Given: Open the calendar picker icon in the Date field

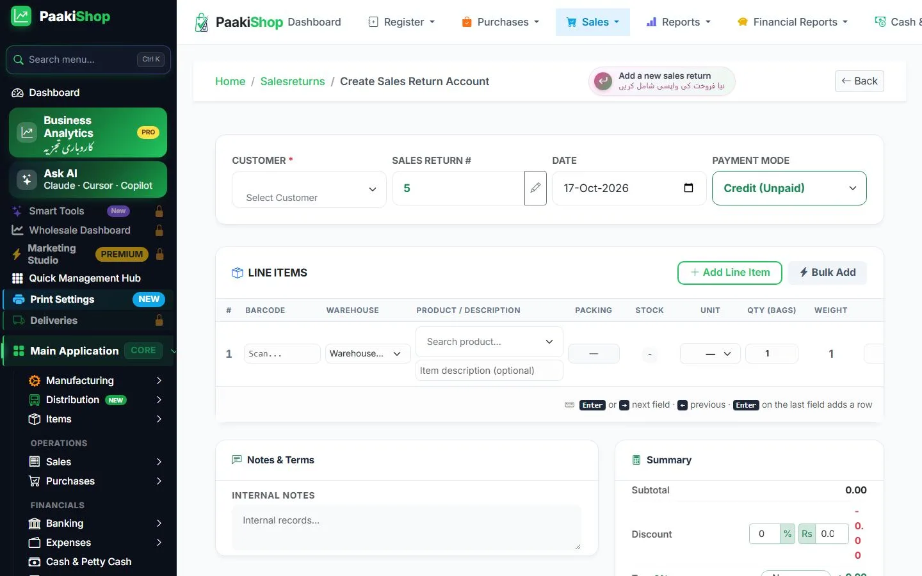Looking at the screenshot, I should (x=688, y=188).
